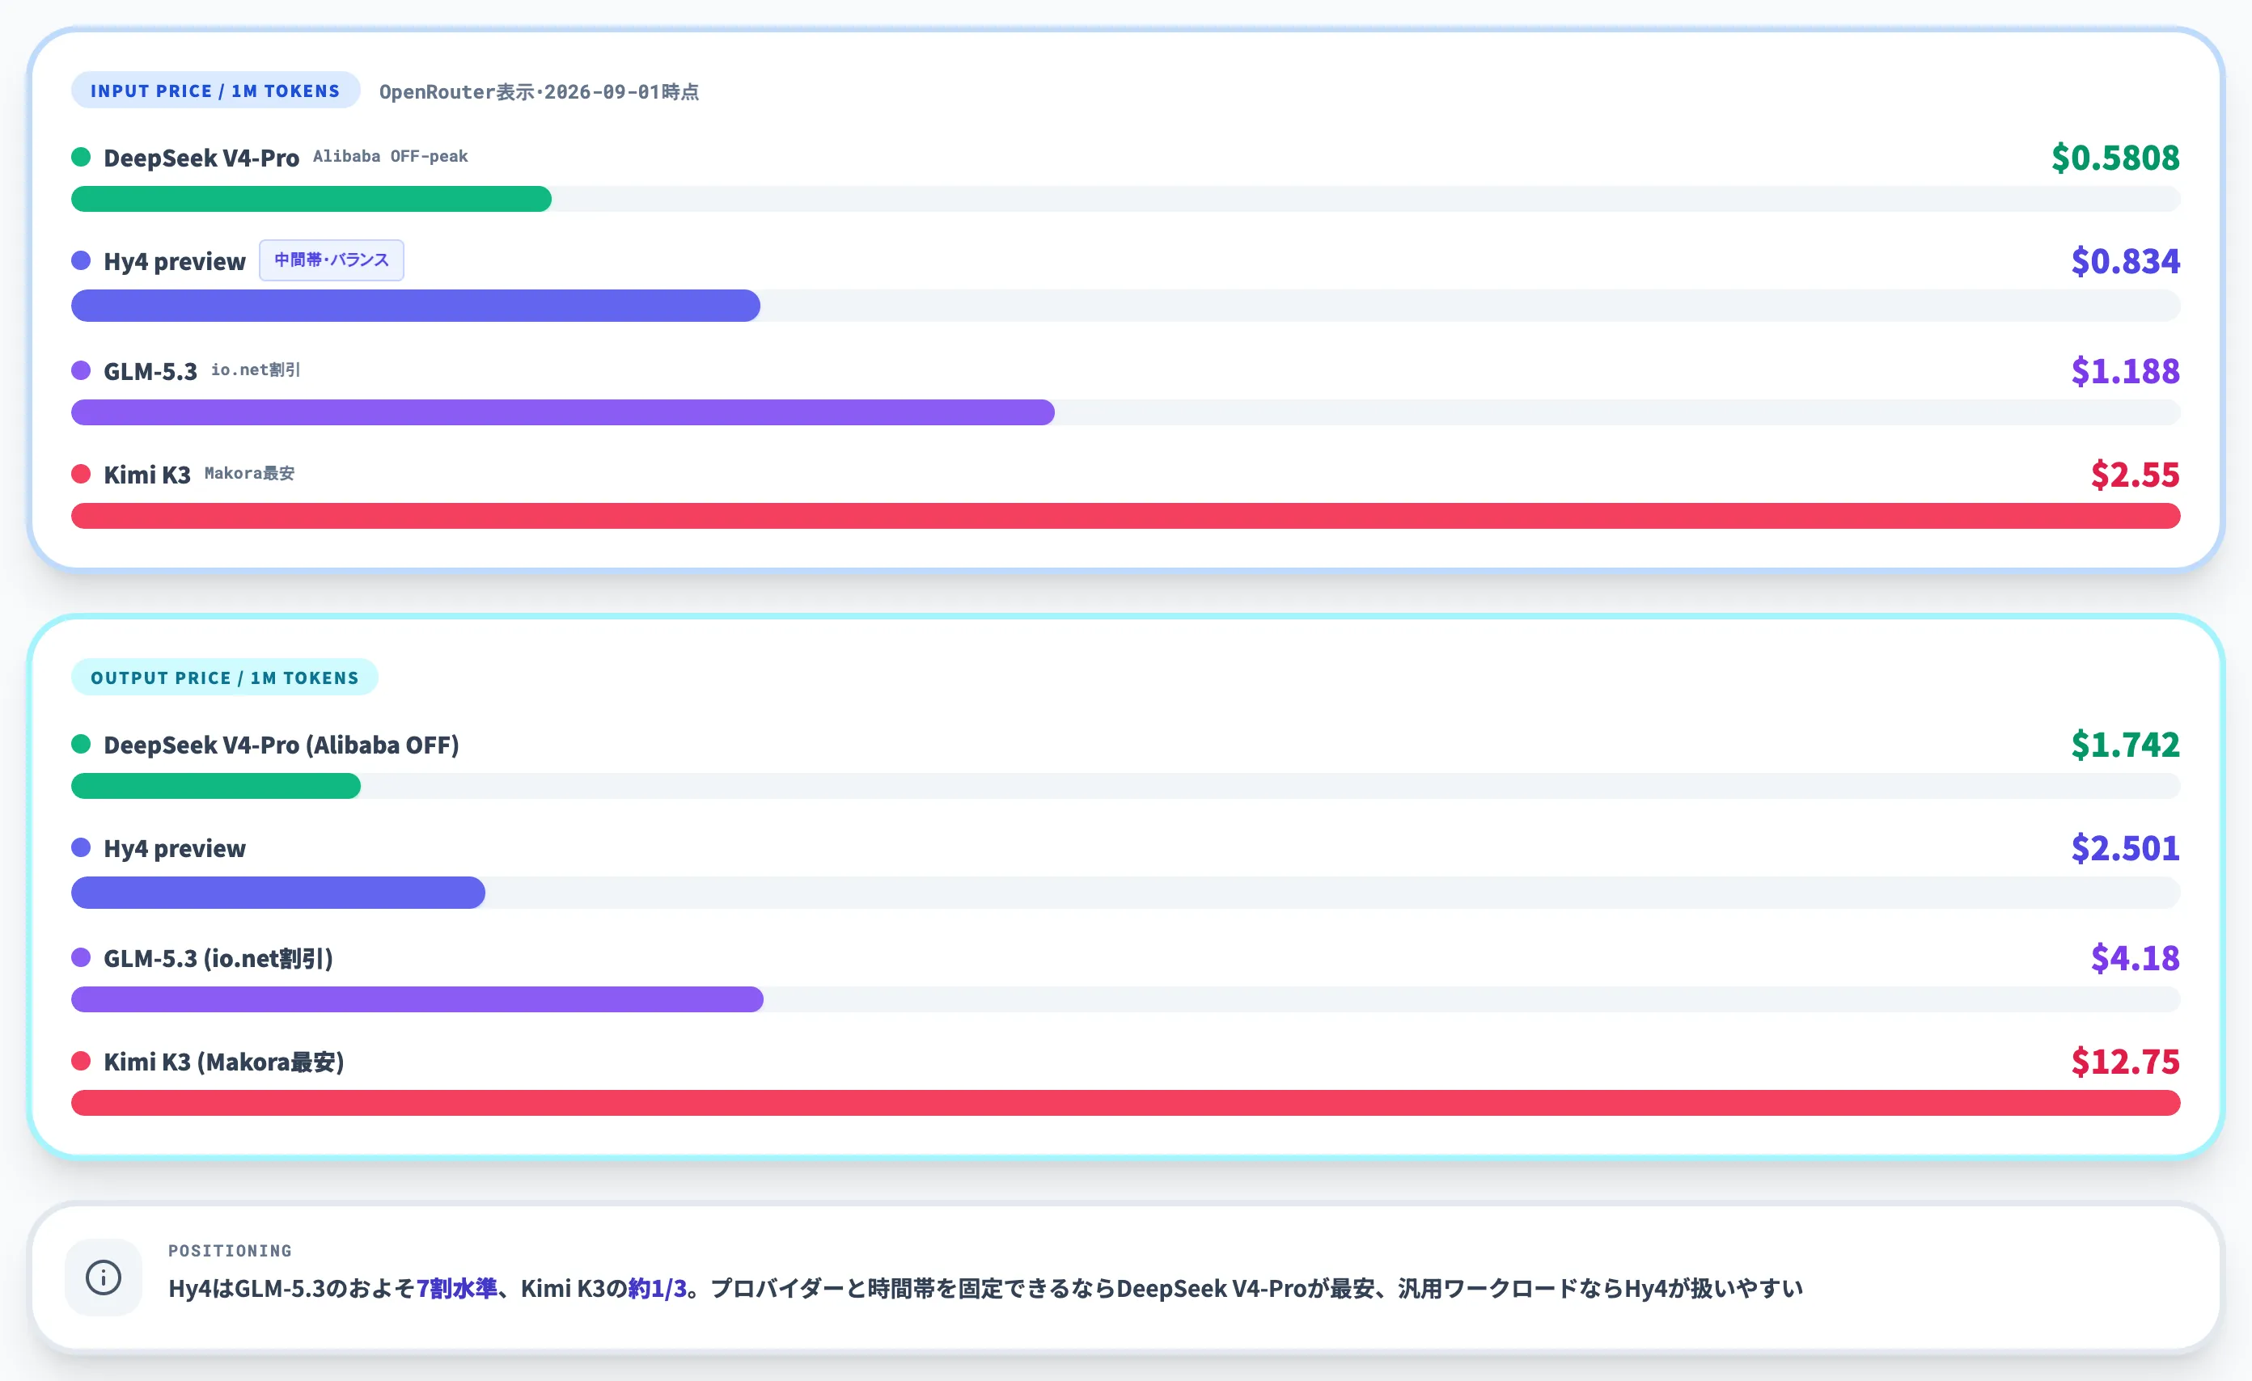Click the $12.75 price value
Image resolution: width=2252 pixels, height=1381 pixels.
(x=2125, y=1062)
